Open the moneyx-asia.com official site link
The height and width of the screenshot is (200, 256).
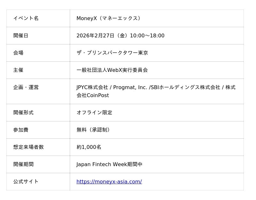[109, 181]
